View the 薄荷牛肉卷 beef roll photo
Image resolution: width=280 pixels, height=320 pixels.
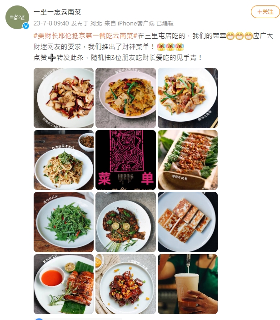188,160
